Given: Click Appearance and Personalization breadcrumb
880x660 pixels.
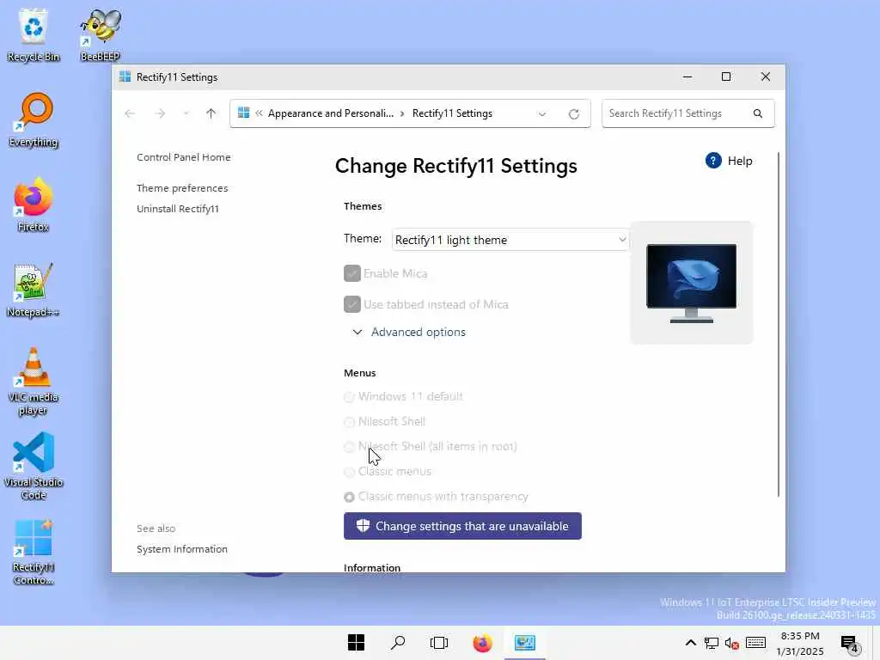Looking at the screenshot, I should click(x=331, y=113).
